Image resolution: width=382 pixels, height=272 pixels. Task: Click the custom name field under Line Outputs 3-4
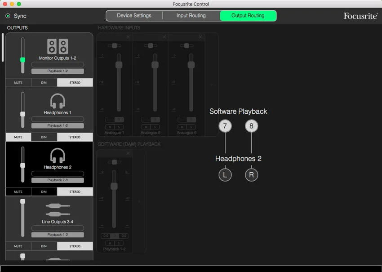pyautogui.click(x=58, y=228)
